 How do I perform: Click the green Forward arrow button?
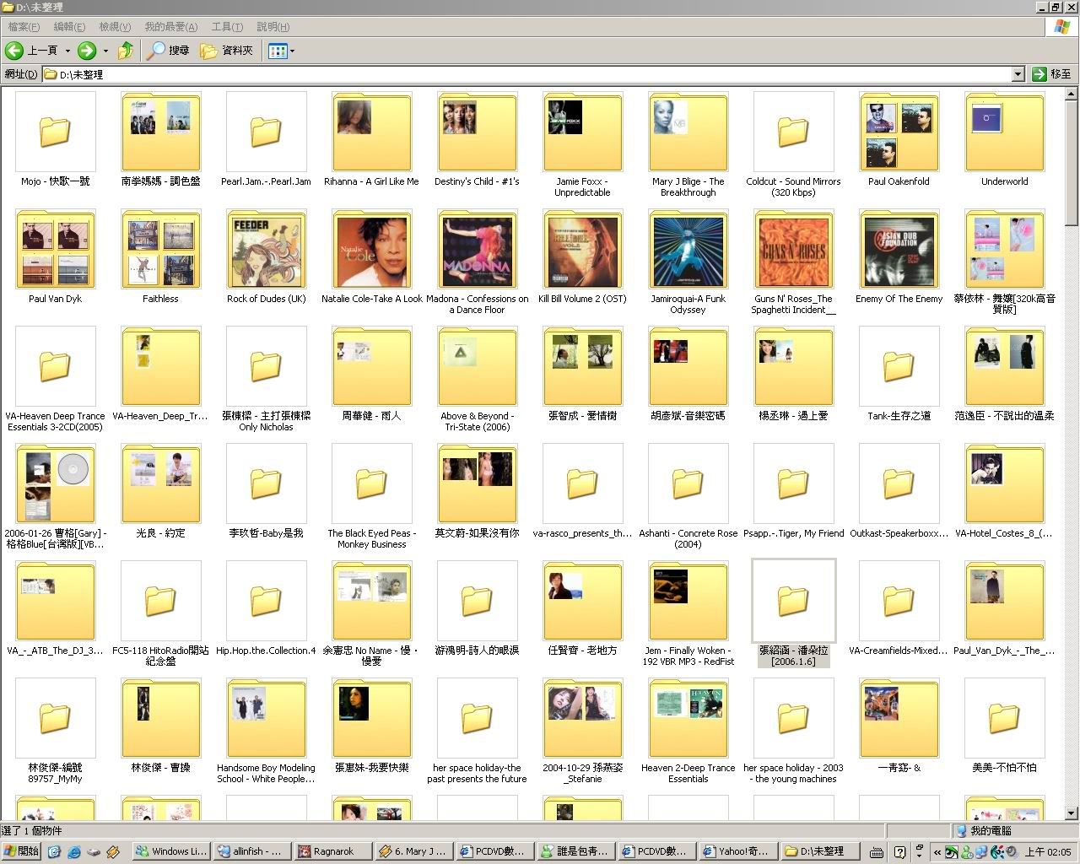coord(87,51)
